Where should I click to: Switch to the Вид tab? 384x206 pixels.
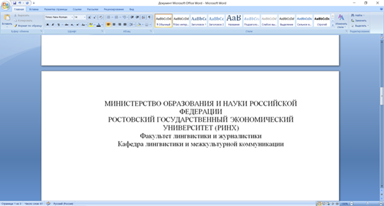(132, 9)
